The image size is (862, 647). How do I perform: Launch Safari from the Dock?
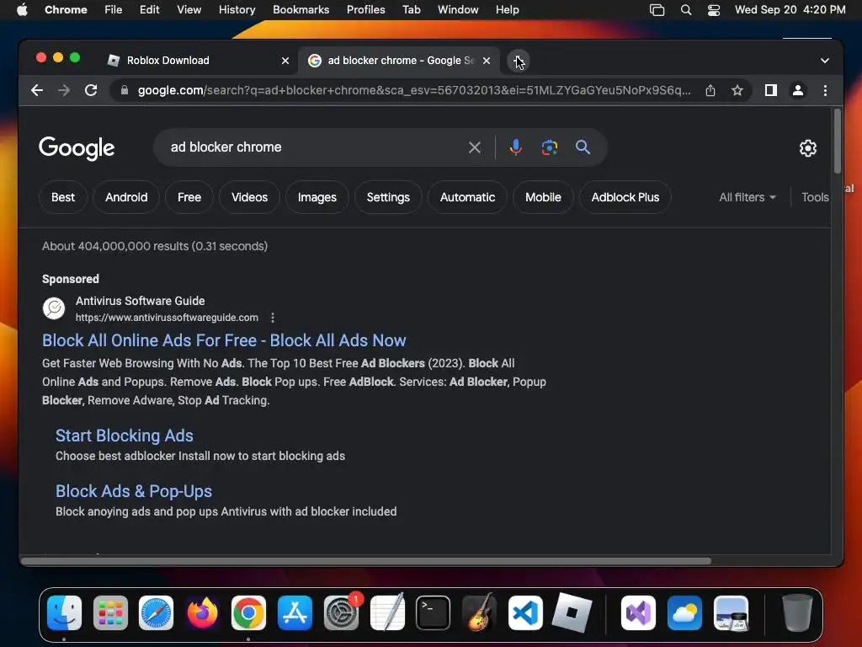coord(156,613)
